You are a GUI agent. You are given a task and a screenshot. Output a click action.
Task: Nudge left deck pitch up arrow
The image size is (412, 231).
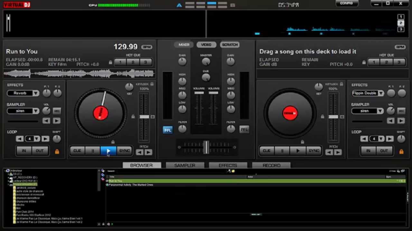148,152
